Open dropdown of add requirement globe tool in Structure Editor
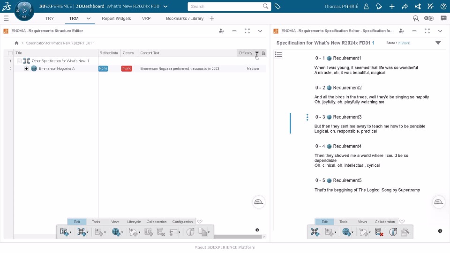Image resolution: width=450 pixels, height=253 pixels. point(122,232)
